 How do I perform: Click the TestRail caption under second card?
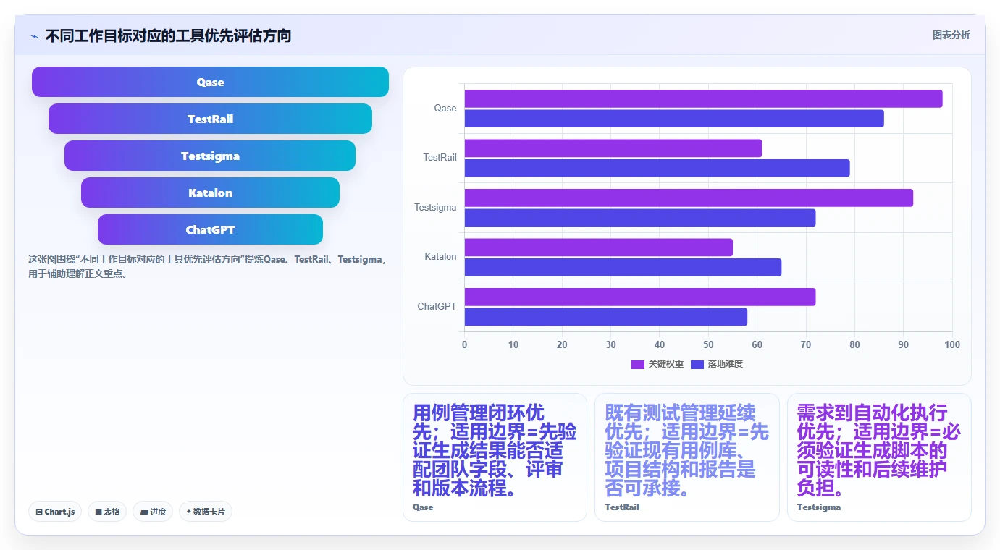tap(622, 507)
